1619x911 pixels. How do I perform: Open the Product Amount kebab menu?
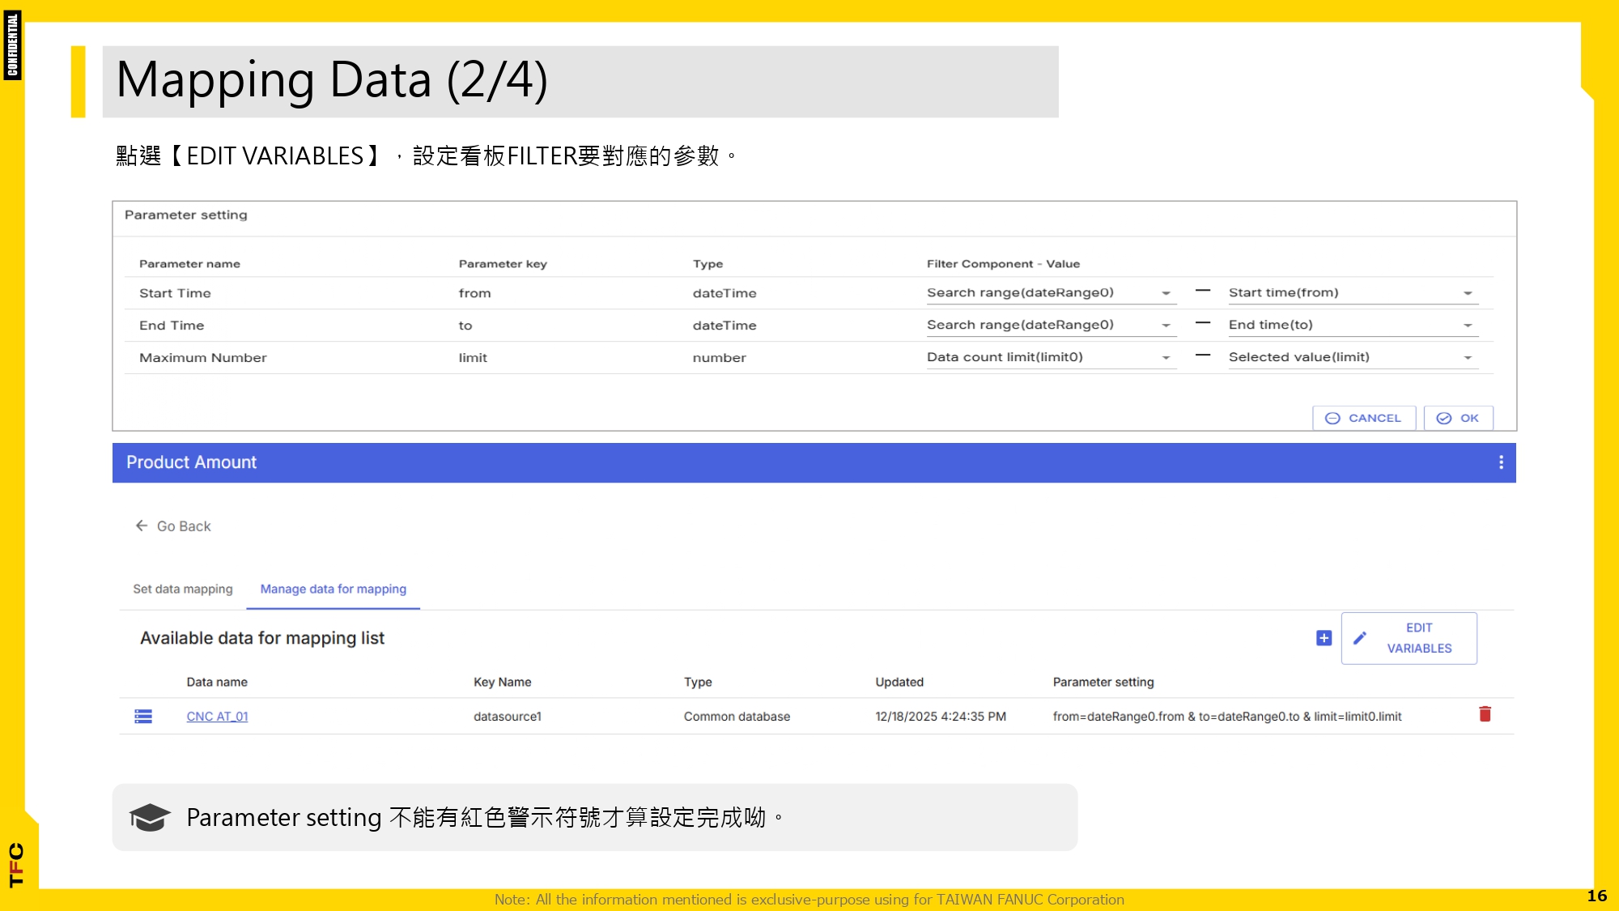click(x=1501, y=462)
